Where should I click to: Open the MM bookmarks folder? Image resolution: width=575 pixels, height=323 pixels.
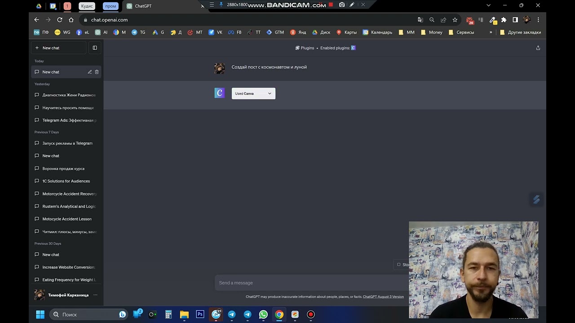coord(407,32)
